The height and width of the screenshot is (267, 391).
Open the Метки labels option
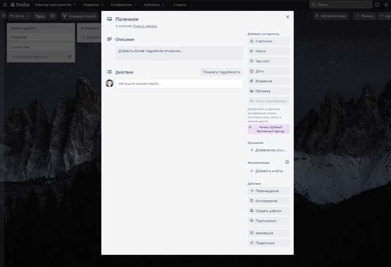[268, 51]
